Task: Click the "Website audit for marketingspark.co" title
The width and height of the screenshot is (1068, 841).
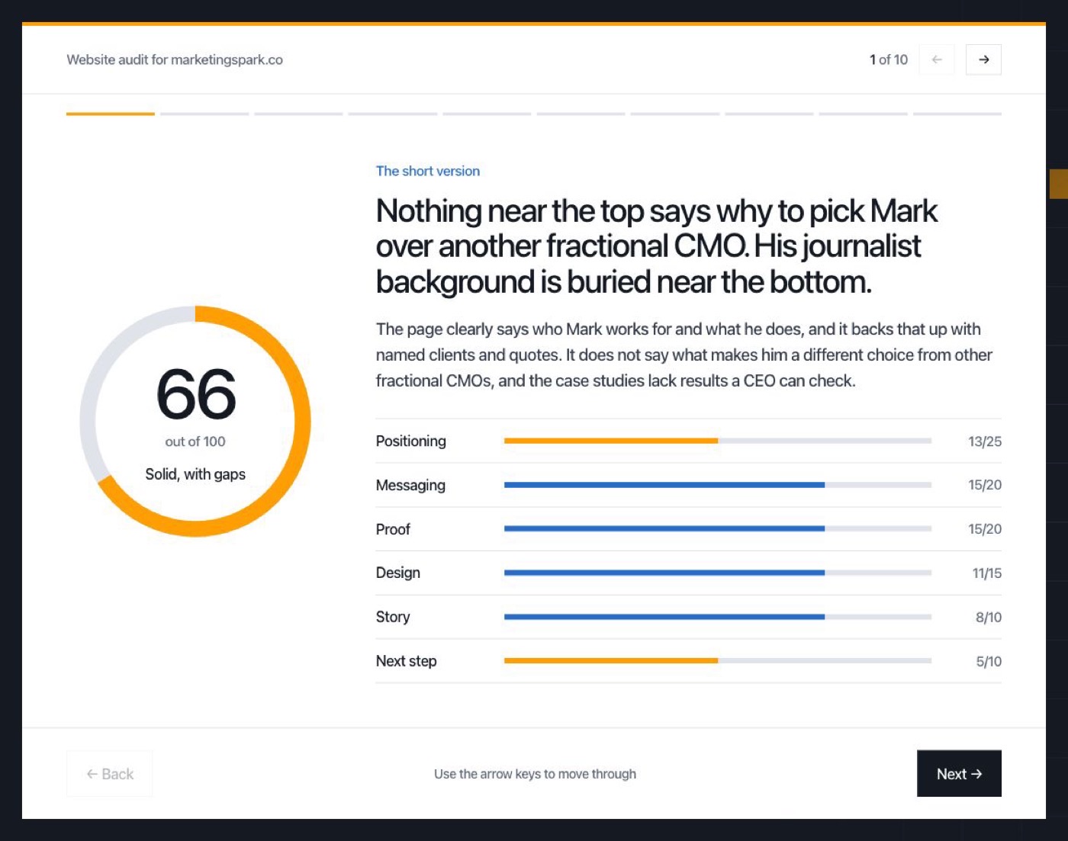Action: [175, 59]
